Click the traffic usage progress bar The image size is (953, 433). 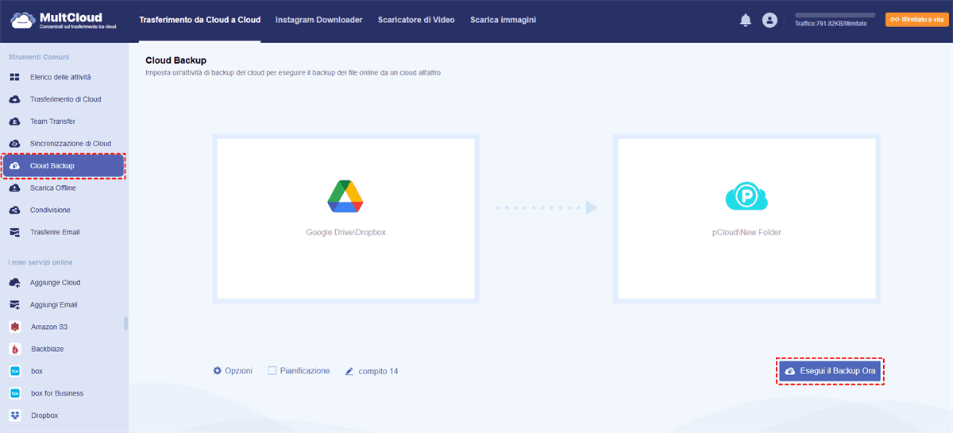tap(835, 15)
